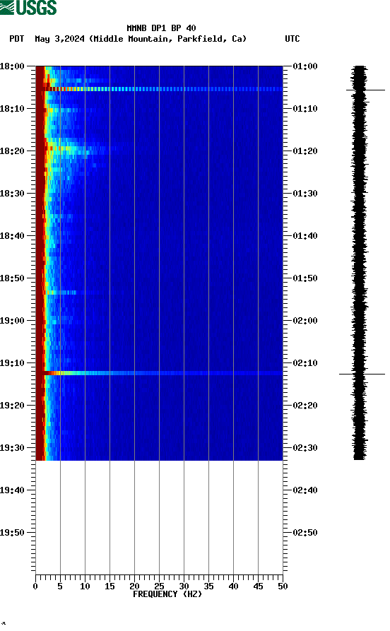Click the 02:20 UTC time label
Viewport: 390px width, 631px height.
pos(305,406)
